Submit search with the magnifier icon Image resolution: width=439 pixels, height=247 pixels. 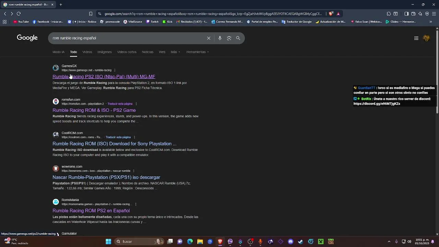tap(238, 38)
